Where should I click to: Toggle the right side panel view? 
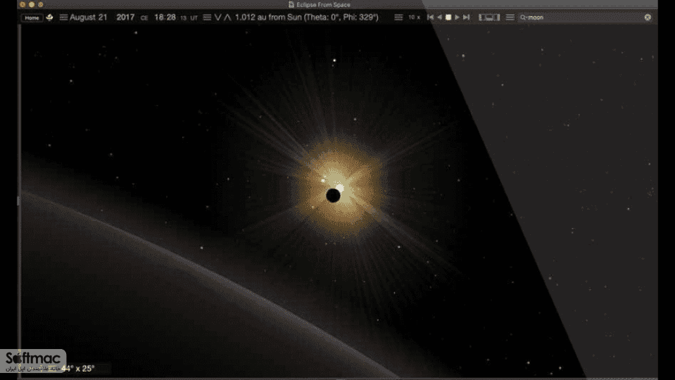pyautogui.click(x=497, y=18)
